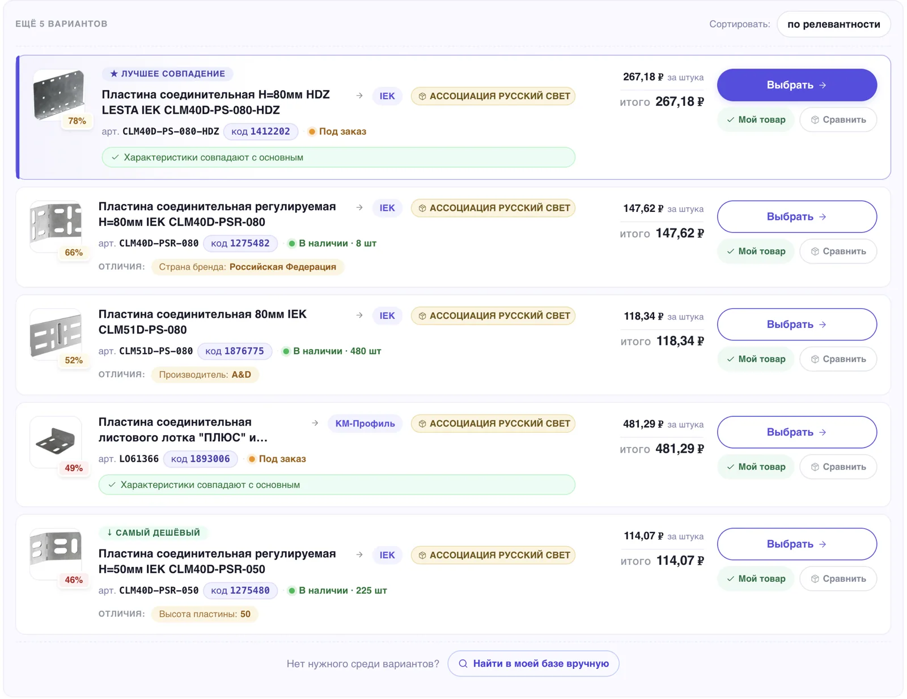907x699 pixels.
Task: Click the 'САМЫЙ ДЕШЁВЫЙ' badge
Action: pyautogui.click(x=154, y=532)
